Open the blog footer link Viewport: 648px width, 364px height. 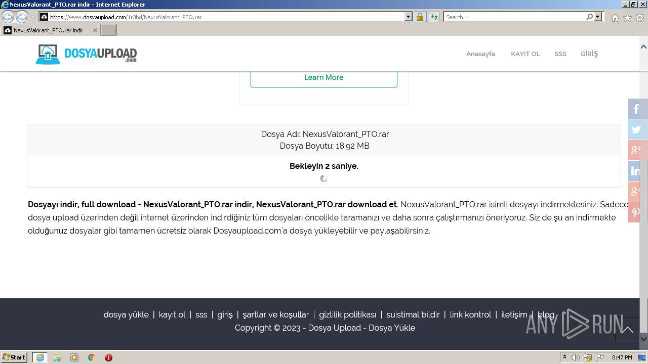click(546, 314)
